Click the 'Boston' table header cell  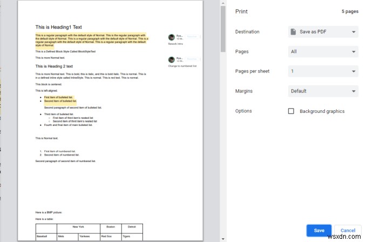tap(111, 228)
